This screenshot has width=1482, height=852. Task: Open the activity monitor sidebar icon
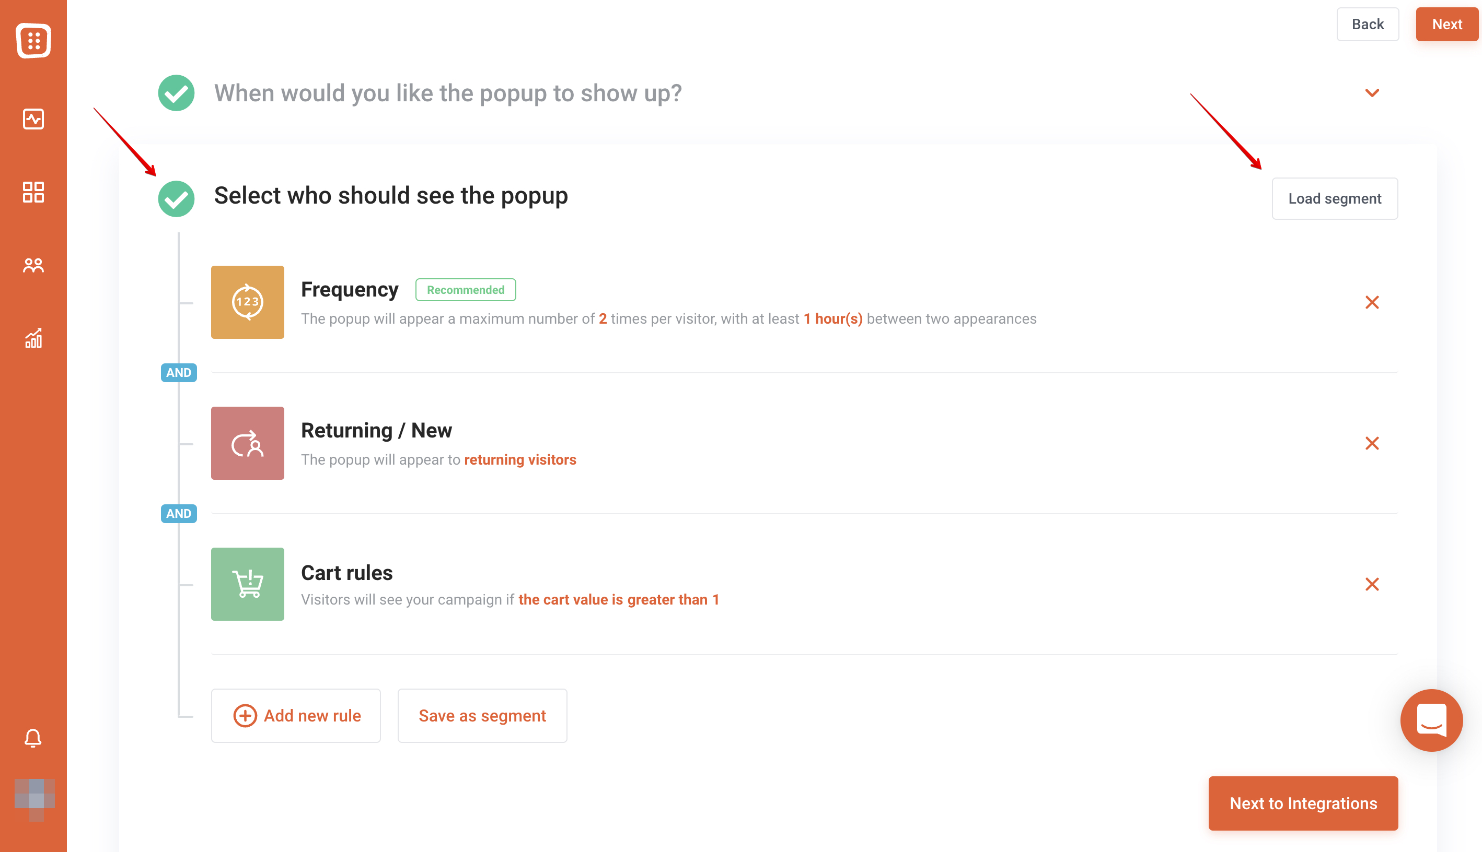(x=33, y=120)
